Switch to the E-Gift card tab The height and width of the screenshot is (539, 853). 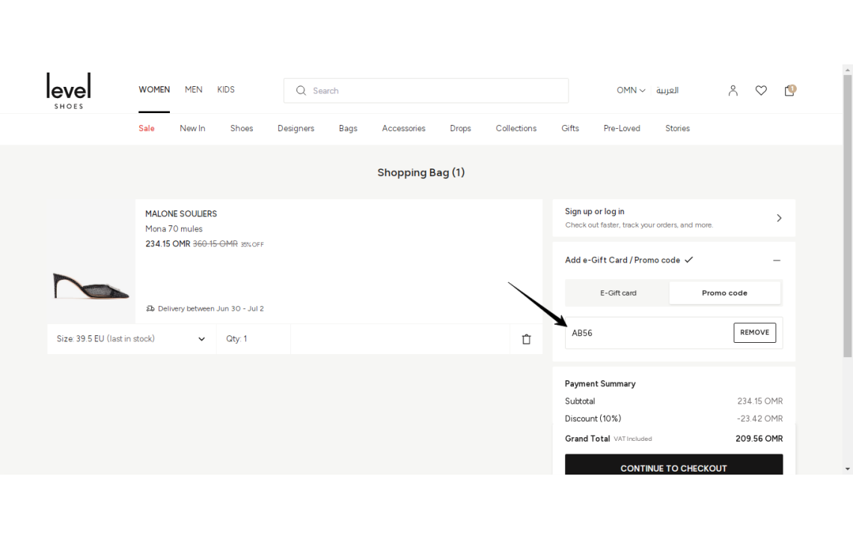(x=617, y=293)
